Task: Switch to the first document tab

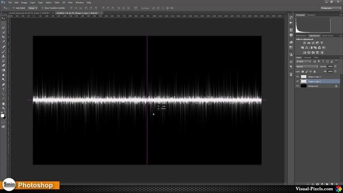Action: click(x=30, y=13)
